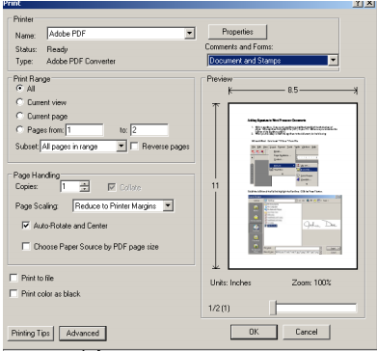Click the 'Units: Inches' label
This screenshot has width=377, height=351.
(x=230, y=283)
